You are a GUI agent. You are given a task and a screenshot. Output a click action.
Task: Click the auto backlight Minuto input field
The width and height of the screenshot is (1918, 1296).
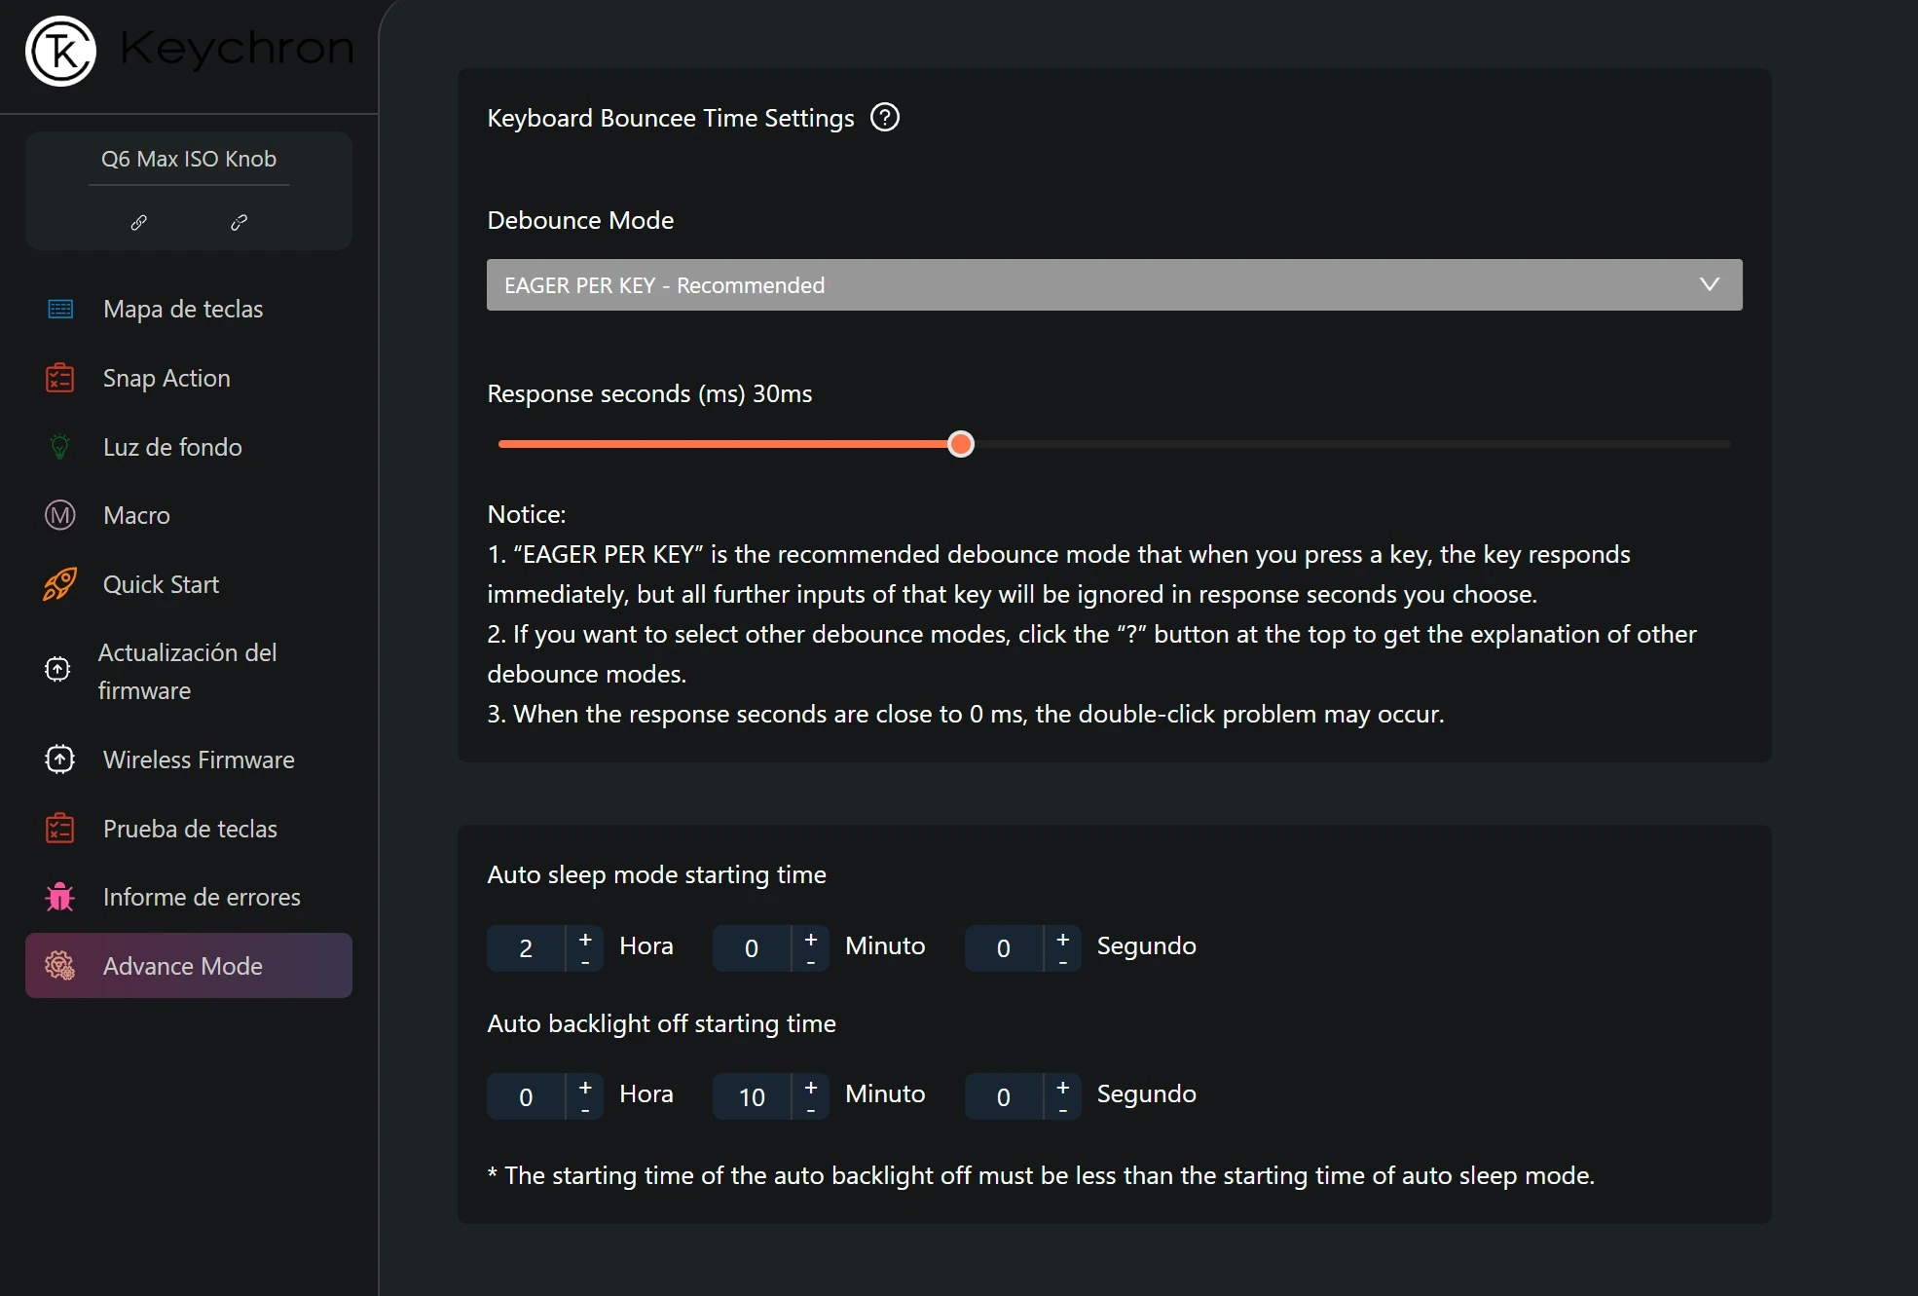[752, 1097]
